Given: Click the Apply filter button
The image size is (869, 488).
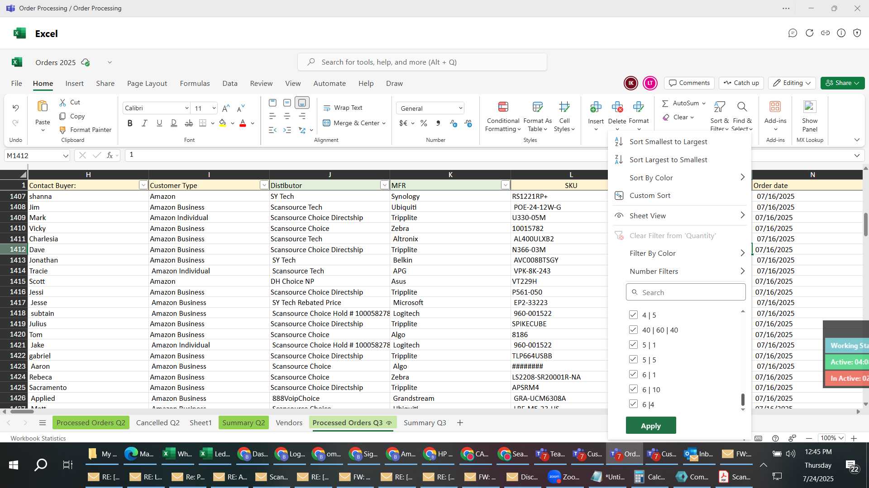Looking at the screenshot, I should pos(651,426).
